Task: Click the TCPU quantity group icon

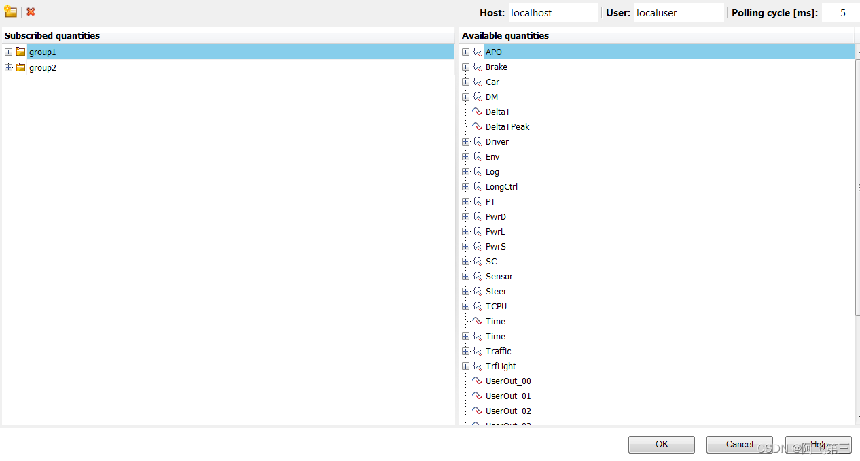Action: (x=478, y=307)
